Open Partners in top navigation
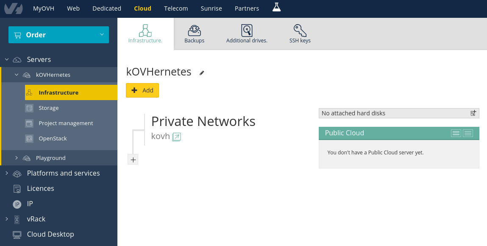 coord(247,8)
